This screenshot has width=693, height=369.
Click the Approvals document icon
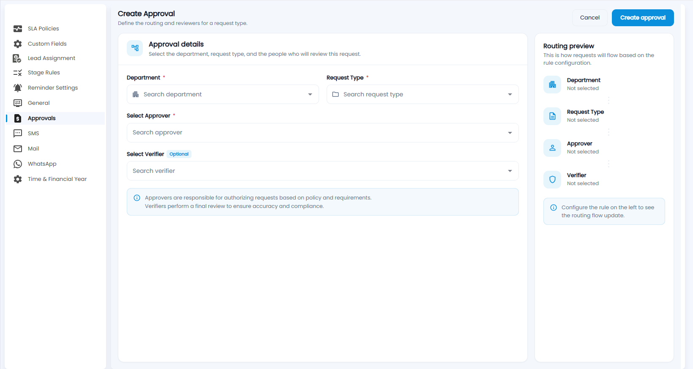coord(18,118)
